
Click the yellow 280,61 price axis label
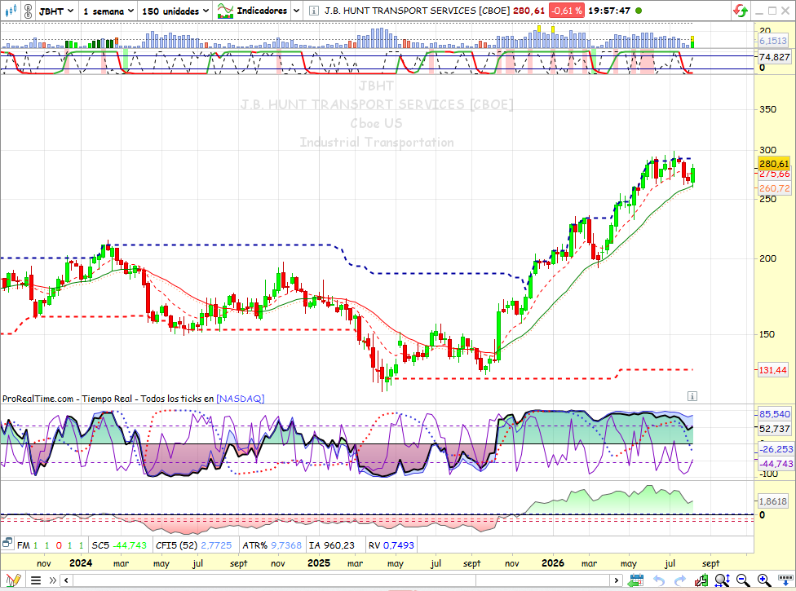(x=774, y=163)
